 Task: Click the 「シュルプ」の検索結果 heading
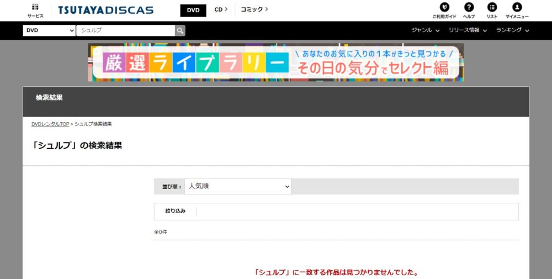(x=77, y=145)
